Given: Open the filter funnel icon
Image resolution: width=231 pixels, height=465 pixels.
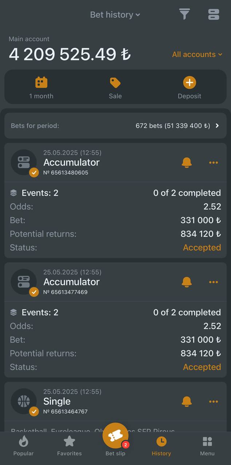Looking at the screenshot, I should click(184, 14).
